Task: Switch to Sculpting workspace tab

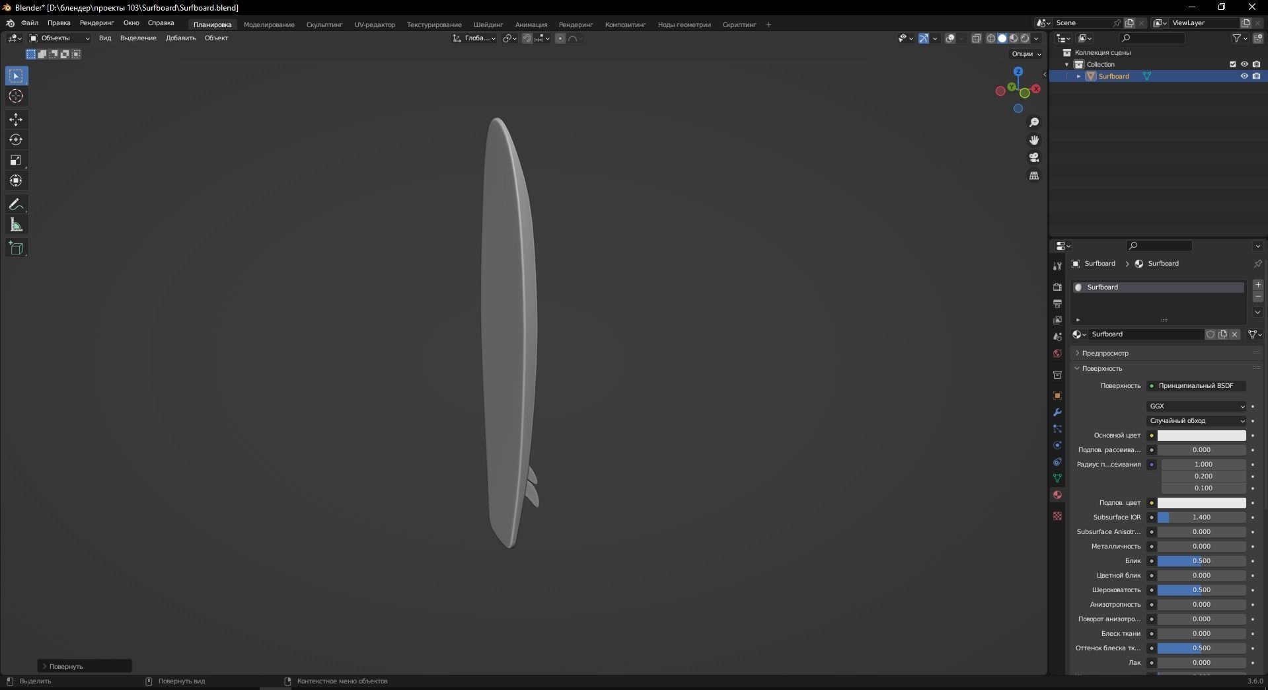Action: pyautogui.click(x=324, y=25)
